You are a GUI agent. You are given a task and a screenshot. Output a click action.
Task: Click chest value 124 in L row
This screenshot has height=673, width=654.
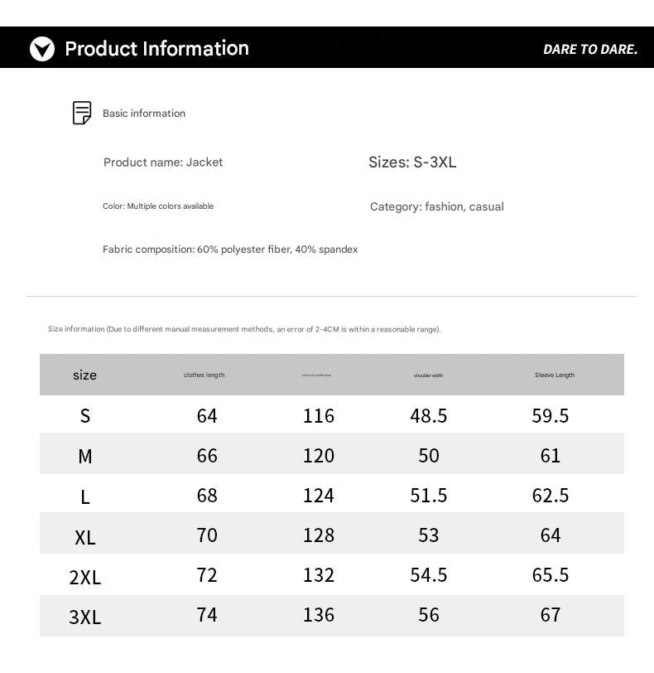click(319, 496)
